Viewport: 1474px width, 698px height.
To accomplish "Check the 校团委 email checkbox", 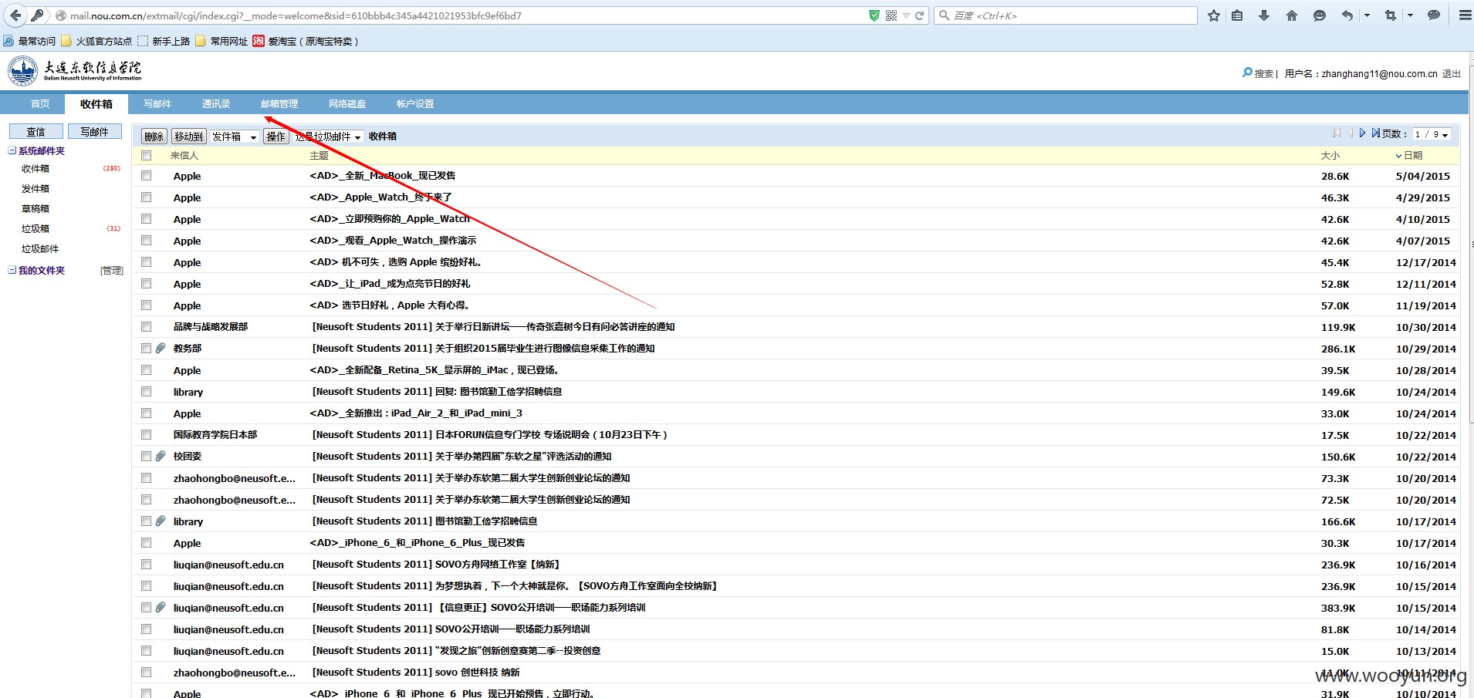I will [x=147, y=457].
